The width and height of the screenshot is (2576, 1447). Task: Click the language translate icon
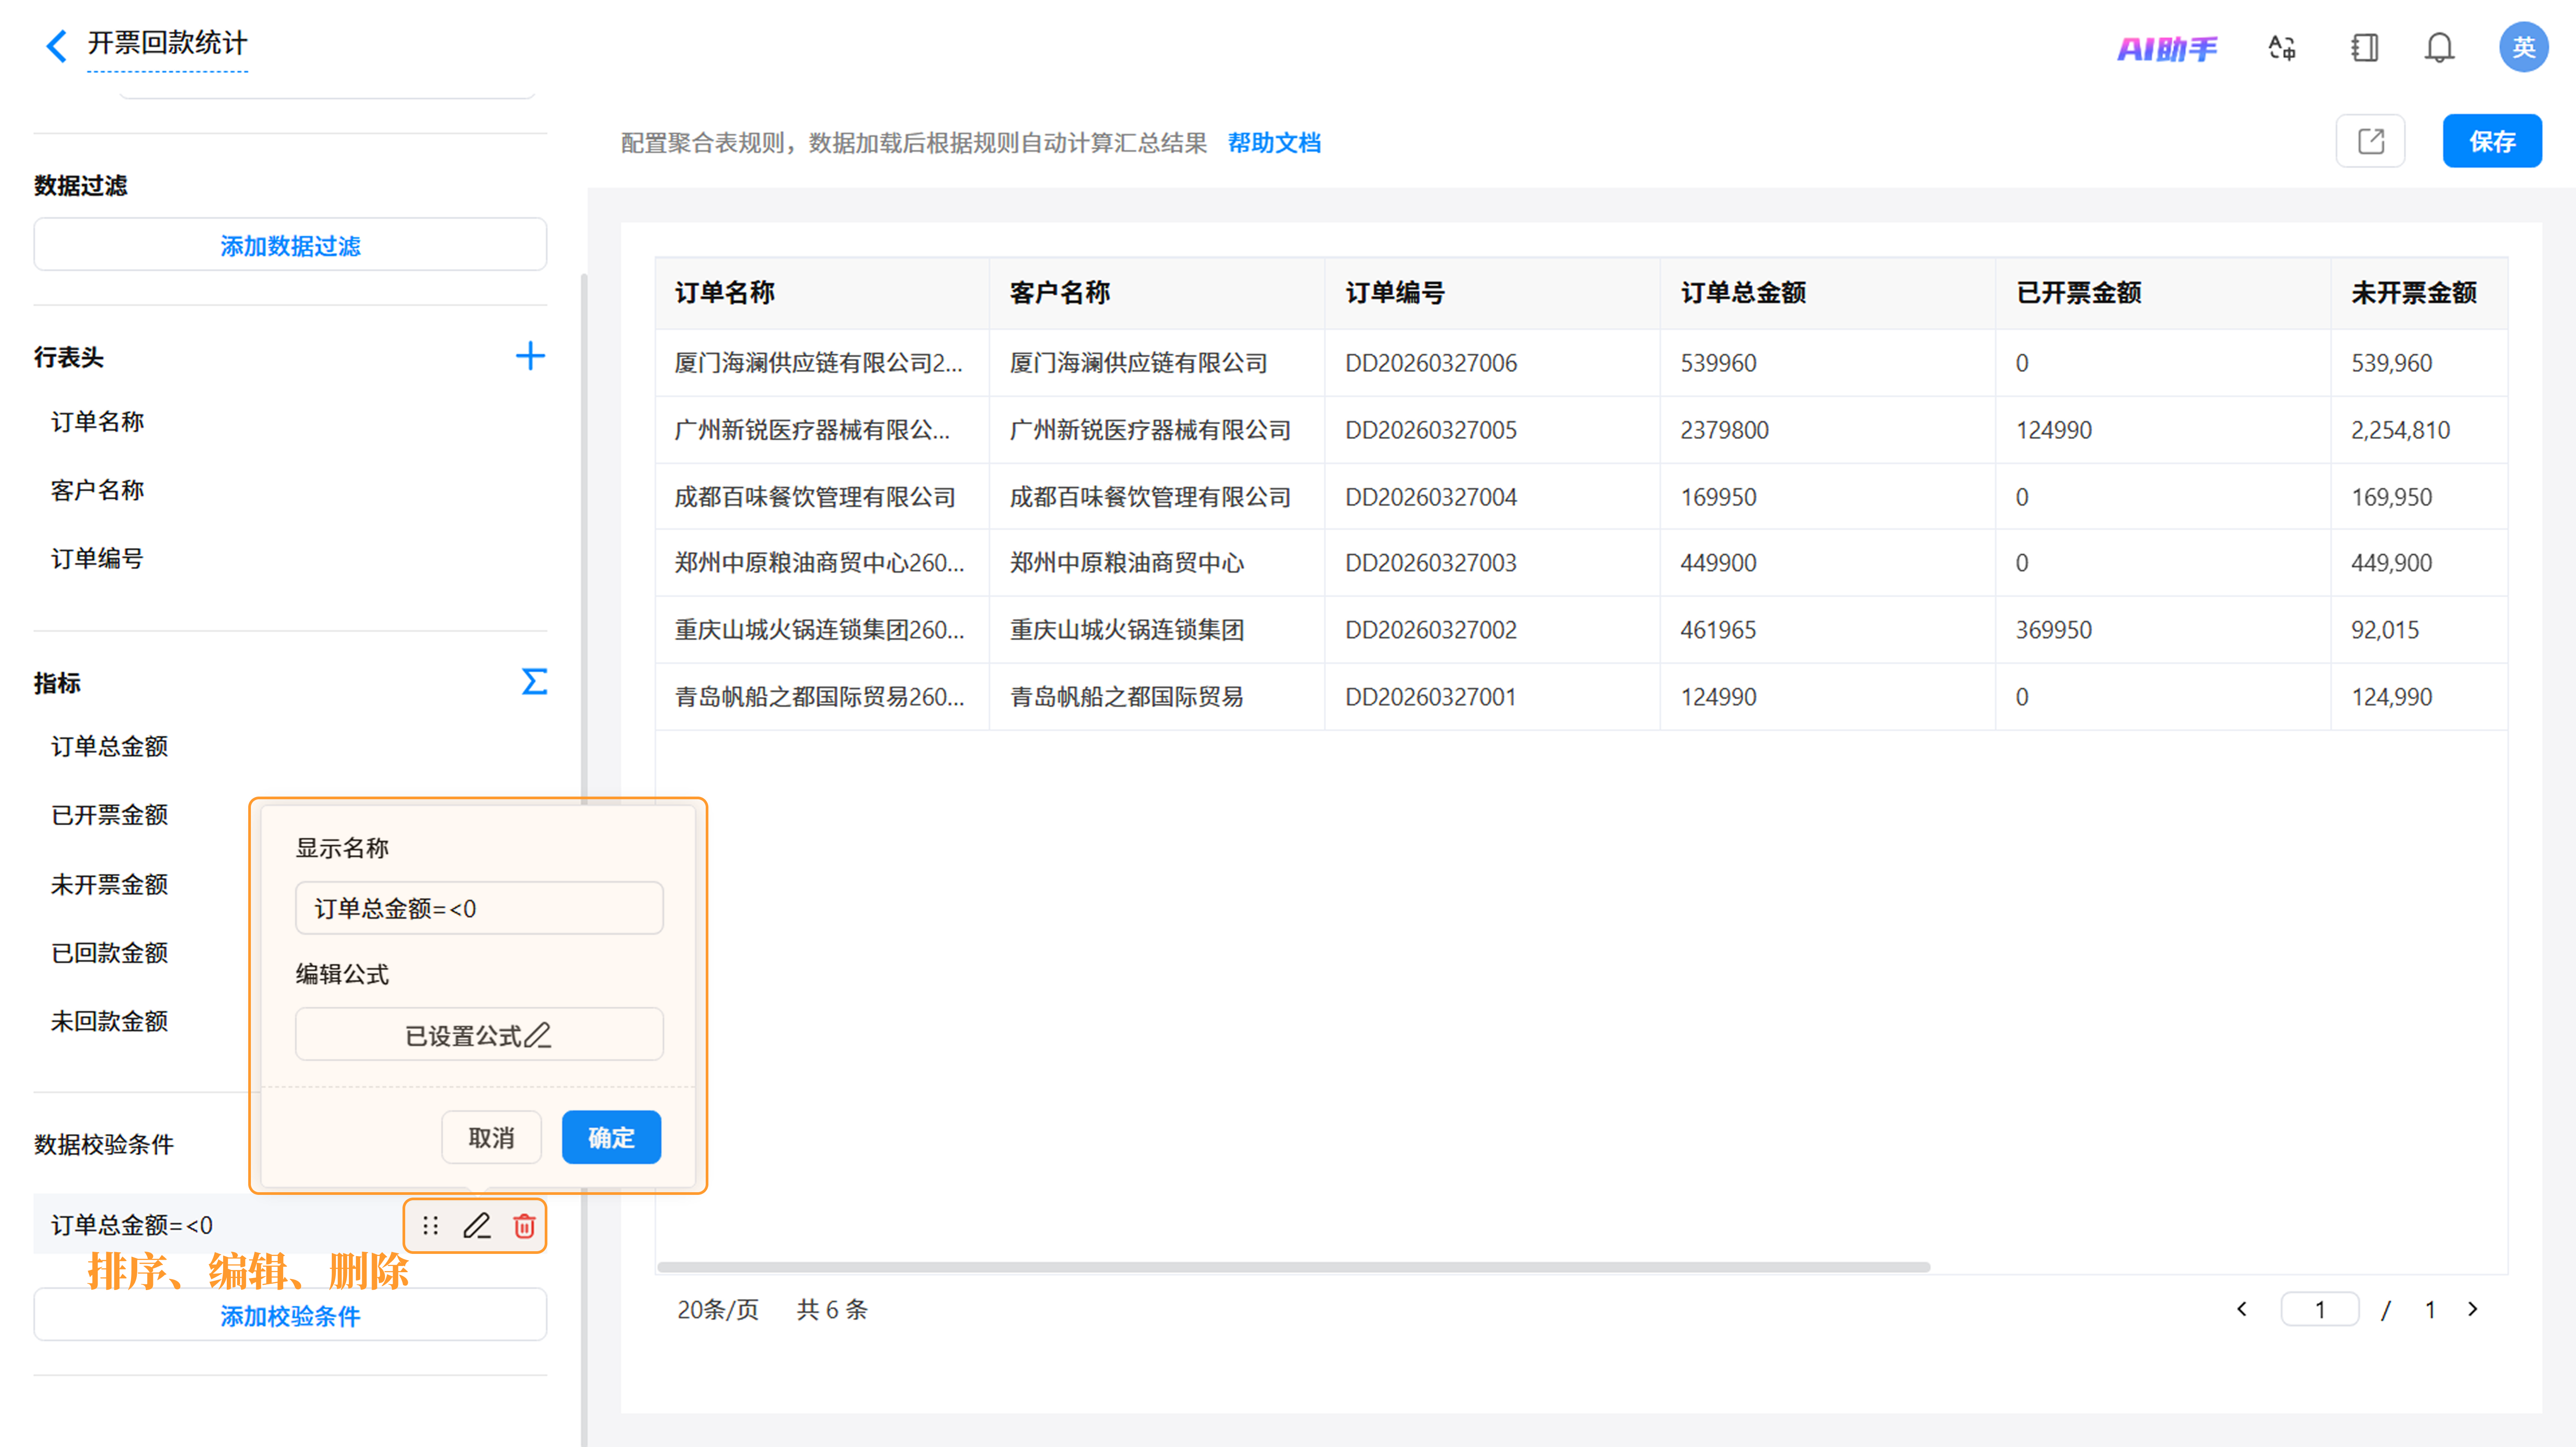pyautogui.click(x=2282, y=48)
